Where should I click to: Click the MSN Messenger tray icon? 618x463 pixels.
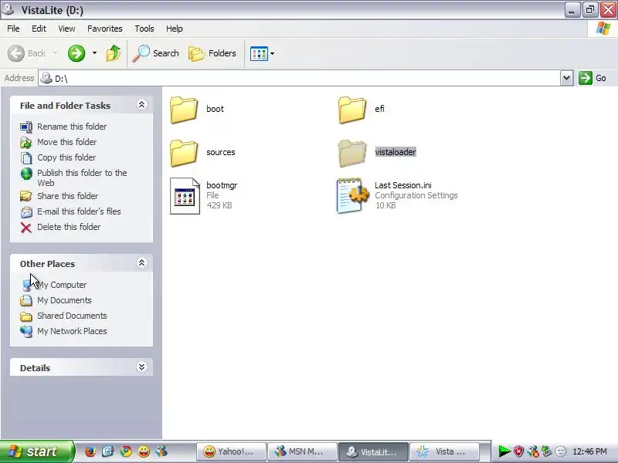(533, 451)
